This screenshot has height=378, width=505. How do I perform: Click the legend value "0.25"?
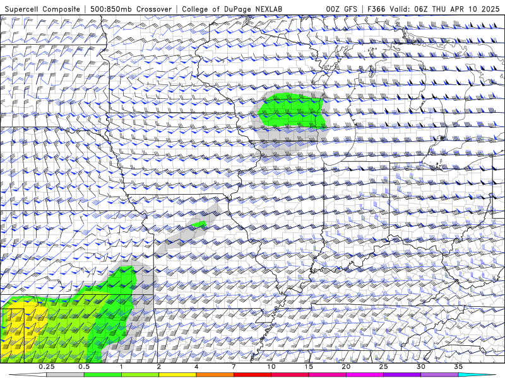pyautogui.click(x=47, y=367)
